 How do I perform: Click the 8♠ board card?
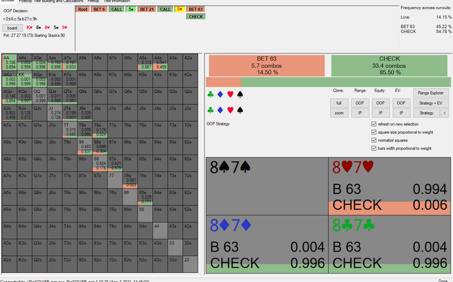coord(38,27)
